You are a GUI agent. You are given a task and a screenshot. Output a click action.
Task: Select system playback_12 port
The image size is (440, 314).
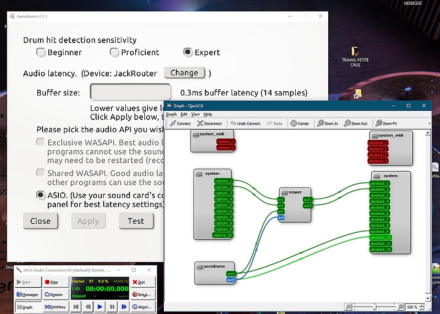380,250
